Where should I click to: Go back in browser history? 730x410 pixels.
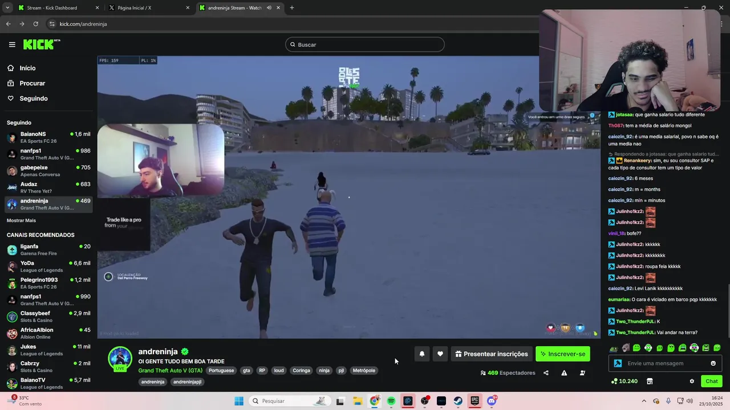click(x=9, y=24)
